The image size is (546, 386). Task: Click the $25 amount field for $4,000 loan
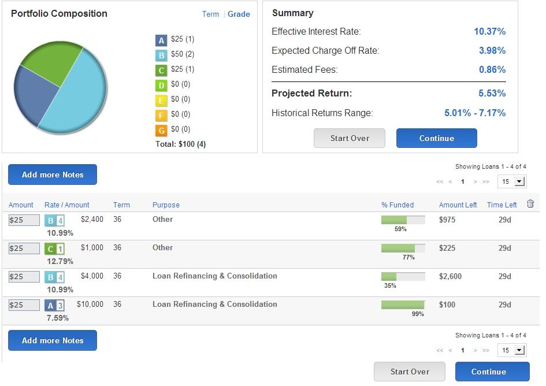(x=24, y=277)
